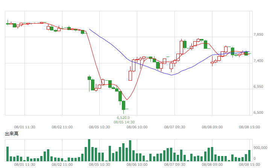The image size is (270, 168).
Task: Click price chart date label 08/01 11:30
Action: point(24,127)
